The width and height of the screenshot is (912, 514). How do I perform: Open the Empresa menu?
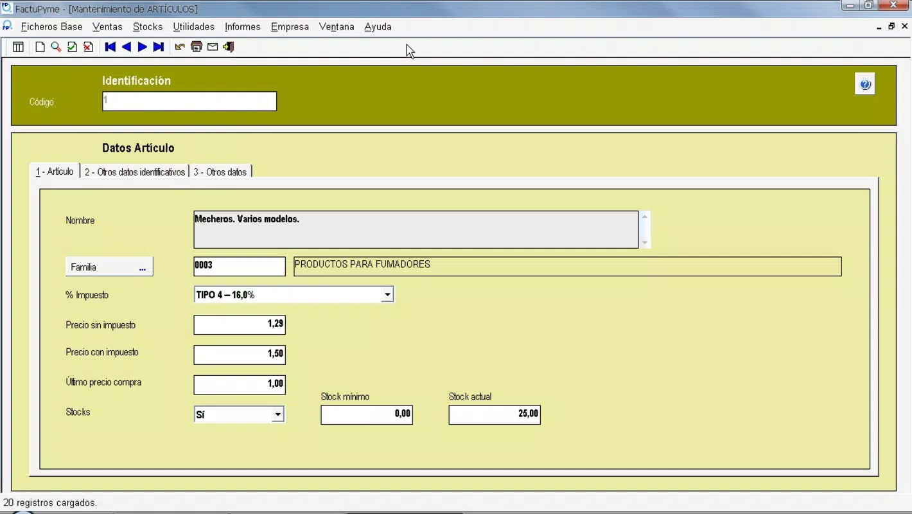(290, 27)
